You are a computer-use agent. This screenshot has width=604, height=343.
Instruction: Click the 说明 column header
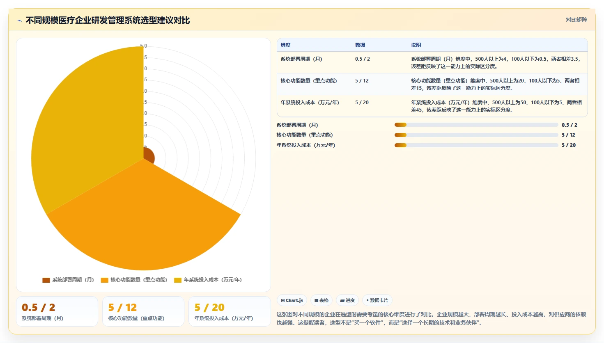(416, 45)
